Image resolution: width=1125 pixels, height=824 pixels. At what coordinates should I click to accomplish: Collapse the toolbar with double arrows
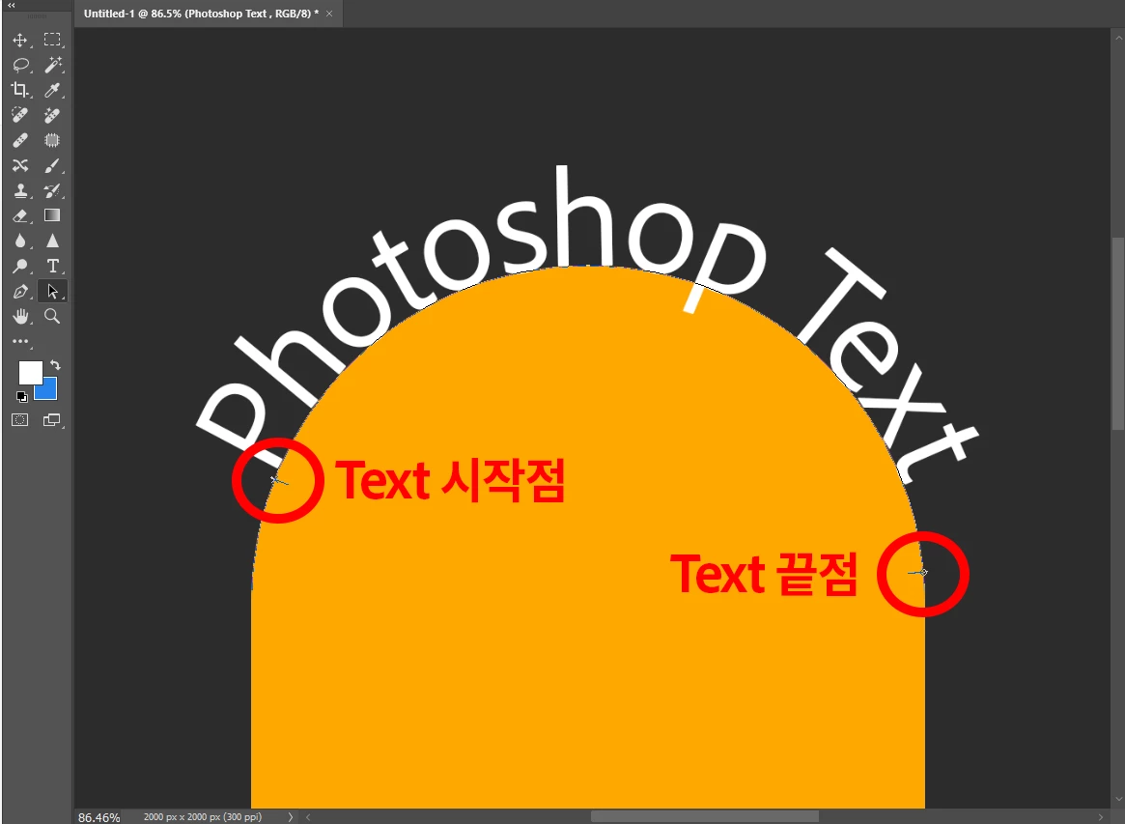(x=11, y=5)
